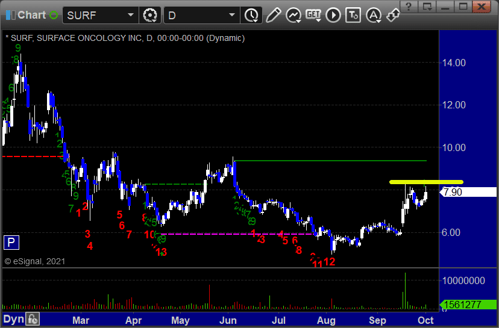This screenshot has width=499, height=328.
Task: Click the red 12 count label near August
Action: (x=330, y=262)
